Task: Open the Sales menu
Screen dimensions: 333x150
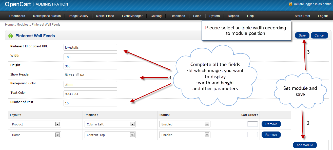Action: click(197, 16)
